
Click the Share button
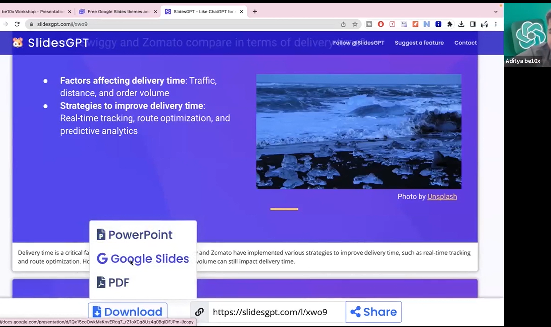coord(374,312)
